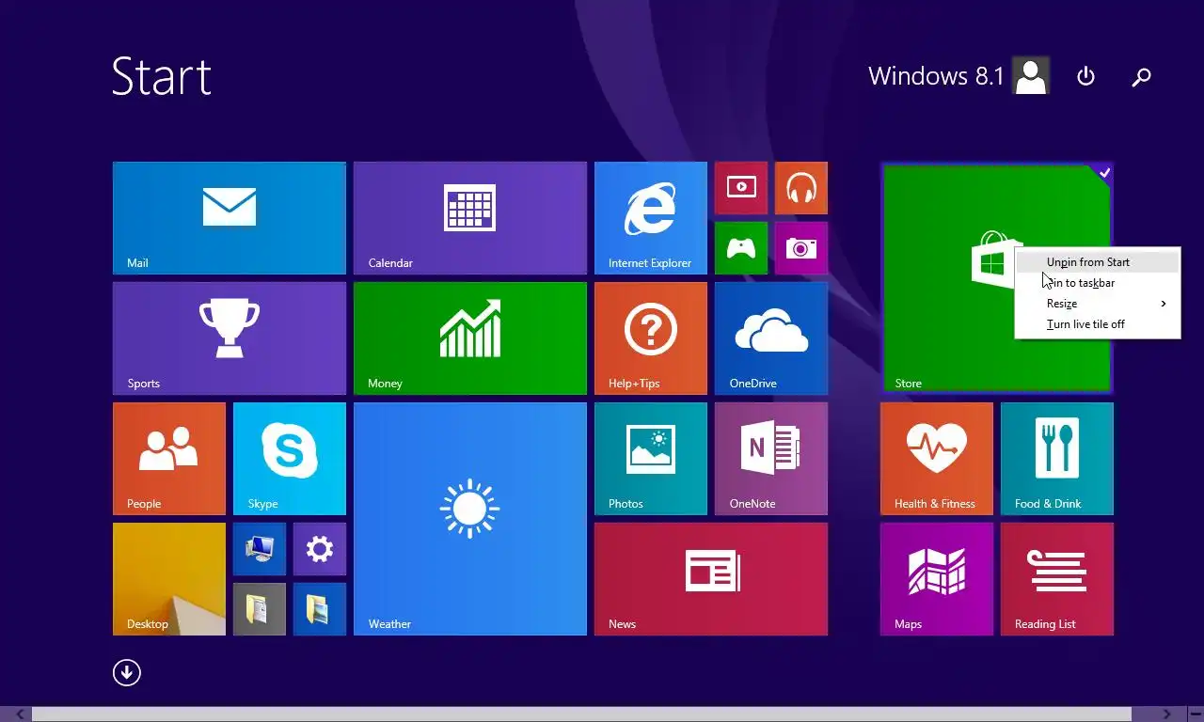The image size is (1204, 722).
Task: Click the user account picture
Action: pos(1031,76)
